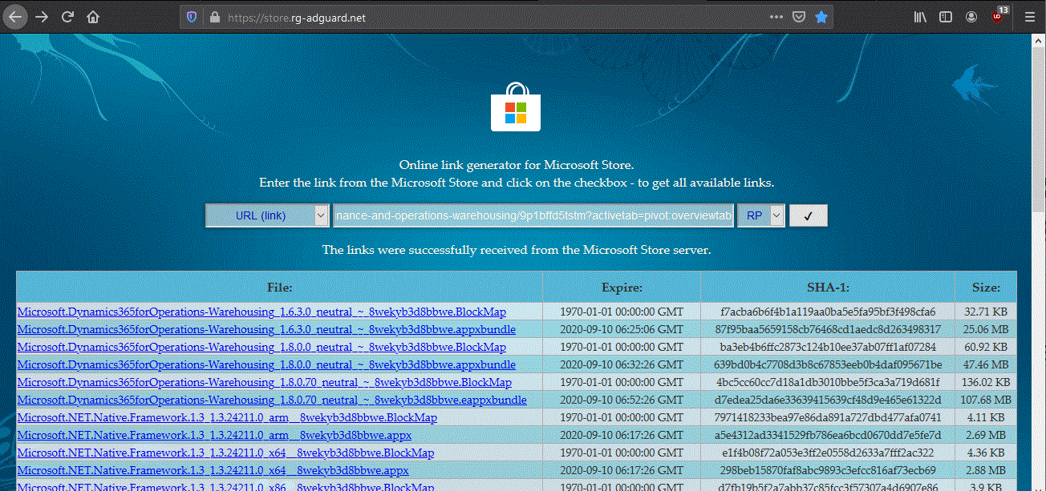Screen dimensions: 1046x491
Task: Select SHA-1 hash f7acba6b6f4b1a119aa0ba5e5fa95bf3f498cfa6
Action: point(828,312)
